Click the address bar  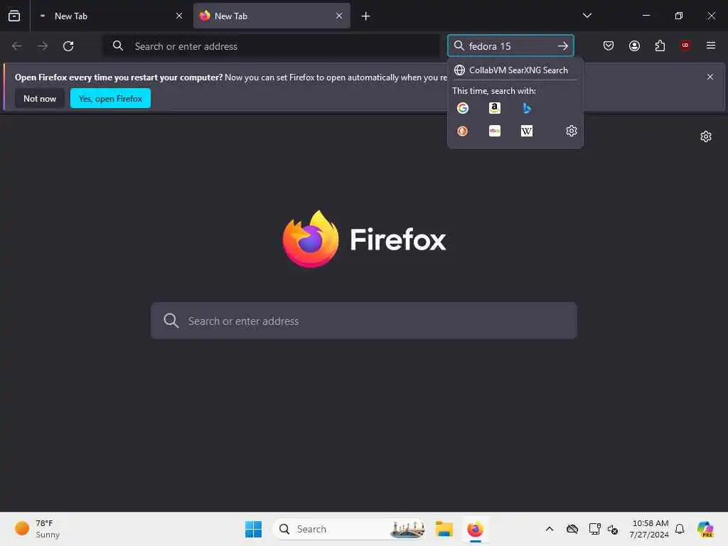pos(271,46)
